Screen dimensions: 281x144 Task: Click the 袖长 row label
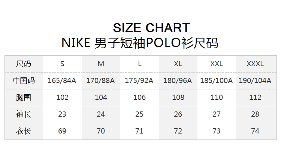click(24, 114)
